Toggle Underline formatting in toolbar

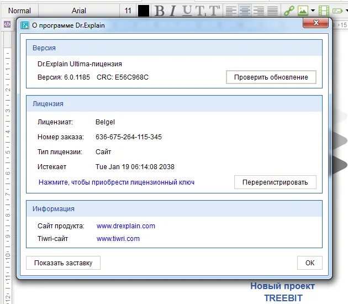tap(188, 11)
